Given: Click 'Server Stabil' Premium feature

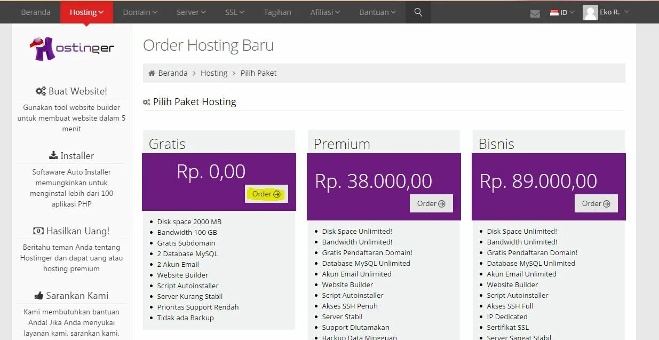Looking at the screenshot, I should [342, 317].
